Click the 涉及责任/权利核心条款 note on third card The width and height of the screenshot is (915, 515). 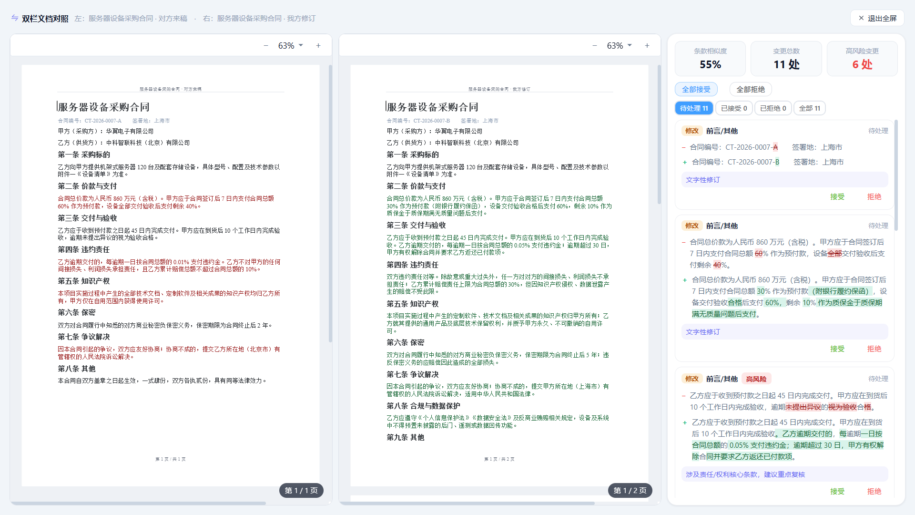(784, 474)
